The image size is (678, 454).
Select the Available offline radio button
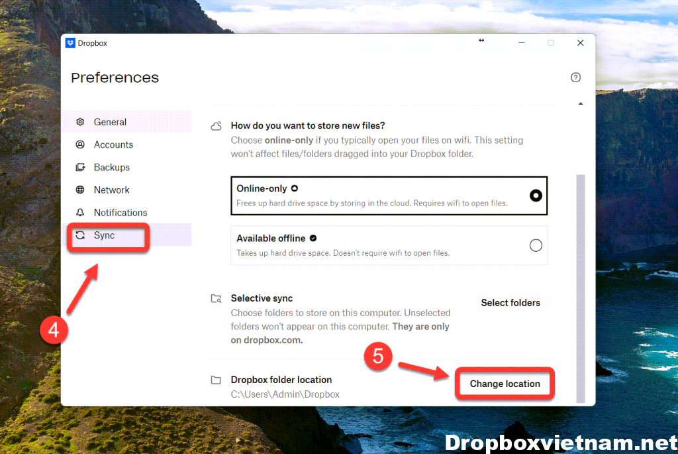536,245
